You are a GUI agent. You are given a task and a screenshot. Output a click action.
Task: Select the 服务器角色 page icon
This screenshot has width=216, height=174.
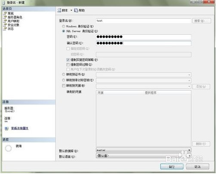[5, 17]
